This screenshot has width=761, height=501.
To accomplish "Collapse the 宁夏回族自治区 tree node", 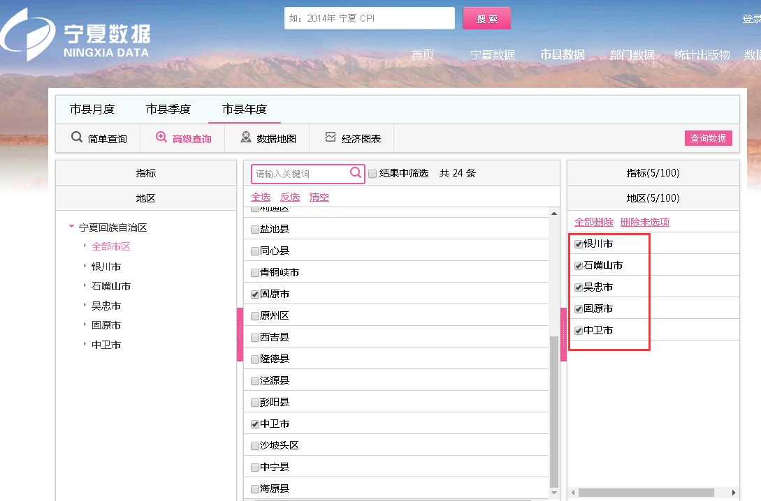I will pyautogui.click(x=71, y=226).
